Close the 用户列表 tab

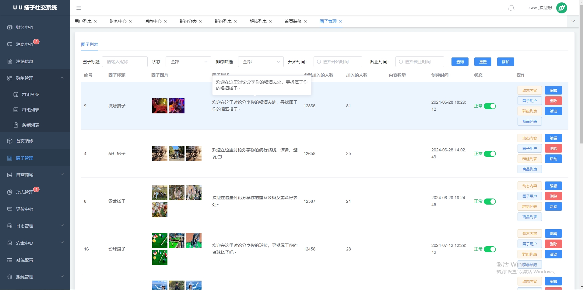click(95, 21)
